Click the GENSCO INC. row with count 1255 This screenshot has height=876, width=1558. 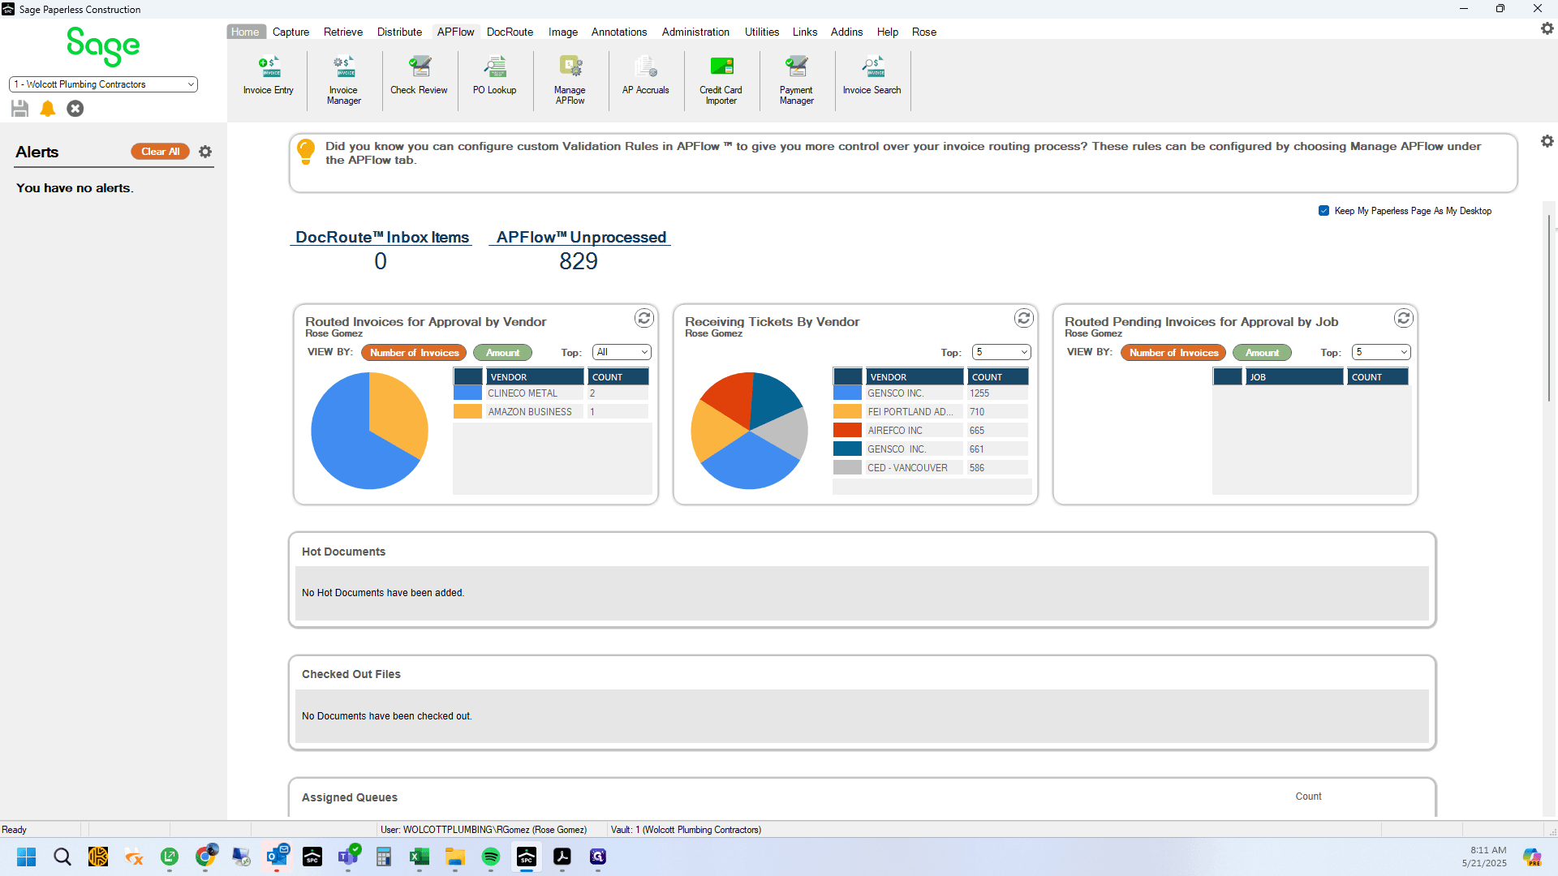(932, 393)
